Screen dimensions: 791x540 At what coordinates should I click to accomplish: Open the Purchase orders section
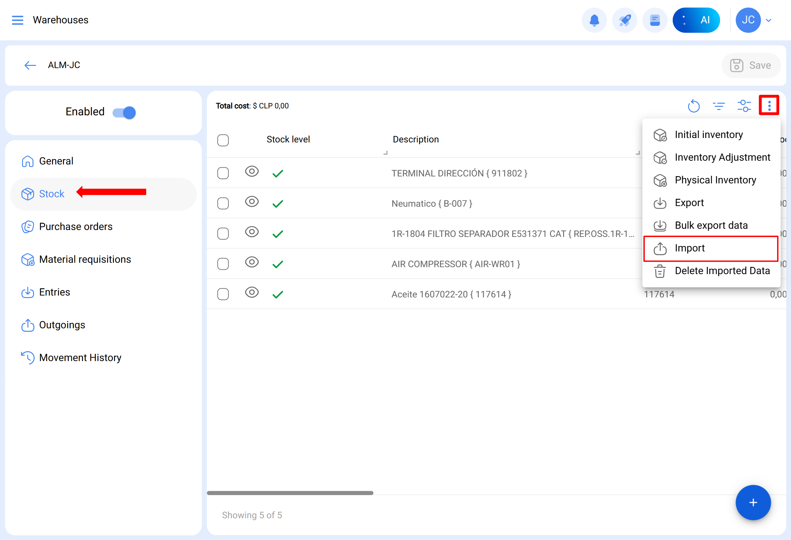[x=76, y=227]
